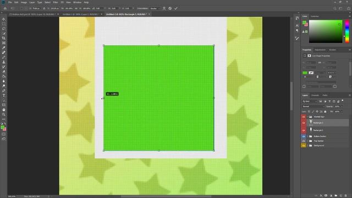The width and height of the screenshot is (352, 198).
Task: Hide the Rectangle 3 layer
Action: pyautogui.click(x=304, y=123)
